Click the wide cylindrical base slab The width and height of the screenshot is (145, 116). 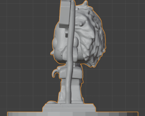pos(72,114)
